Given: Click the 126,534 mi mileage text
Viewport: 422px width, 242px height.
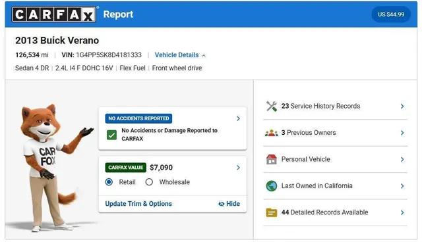Looking at the screenshot, I should 32,55.
